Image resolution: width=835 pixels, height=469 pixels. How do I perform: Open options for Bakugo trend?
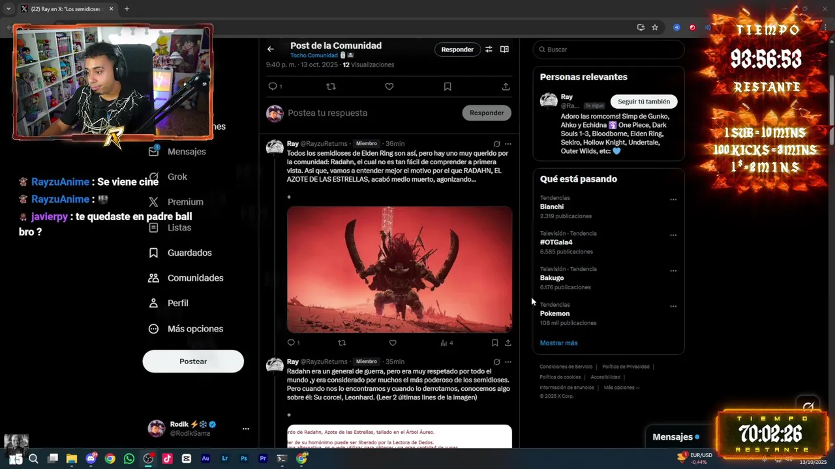(x=673, y=270)
